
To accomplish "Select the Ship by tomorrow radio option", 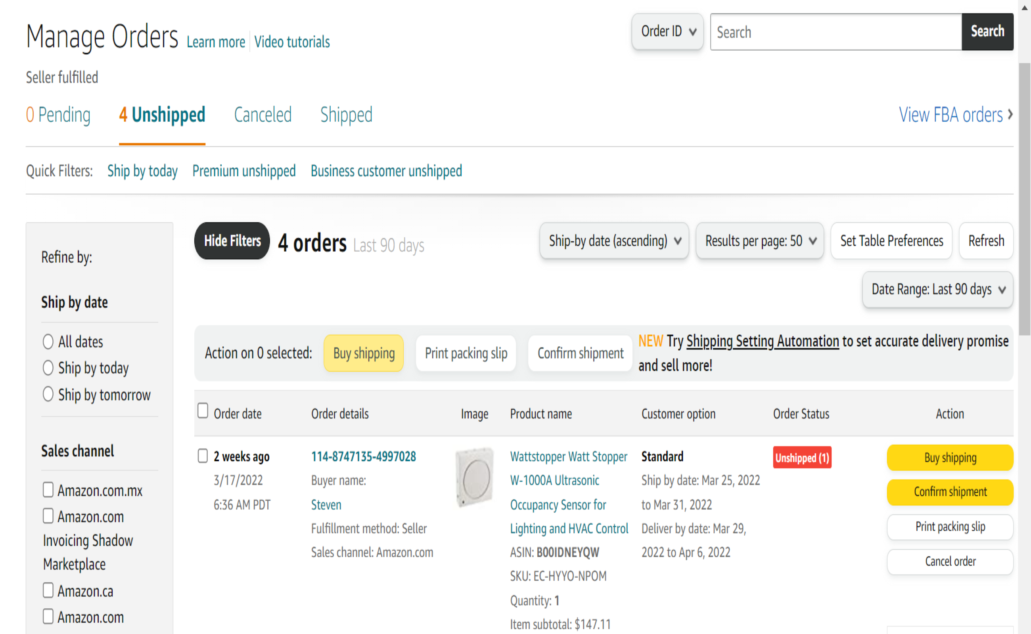I will click(x=48, y=394).
